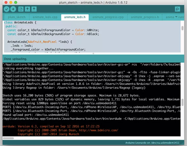This screenshot has height=146, width=187.
Task: Switch to the plum_sketch tab
Action: pos(17,17)
